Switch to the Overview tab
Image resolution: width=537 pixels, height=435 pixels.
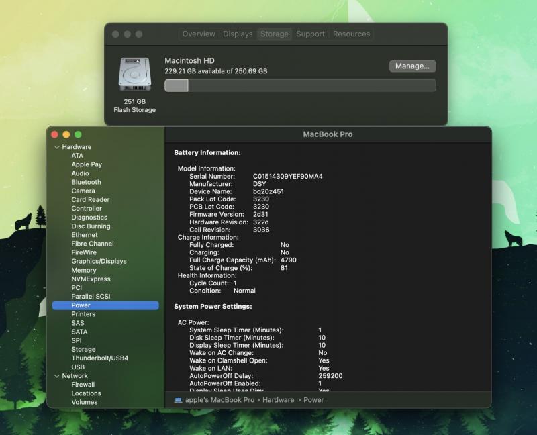[199, 34]
